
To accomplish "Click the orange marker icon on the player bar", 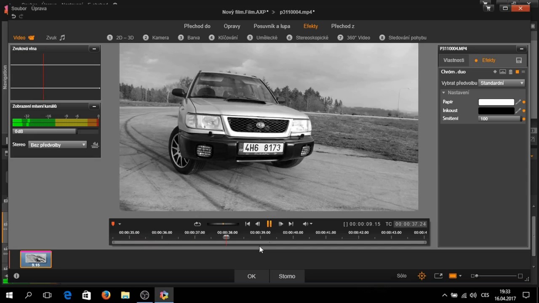I will click(113, 224).
